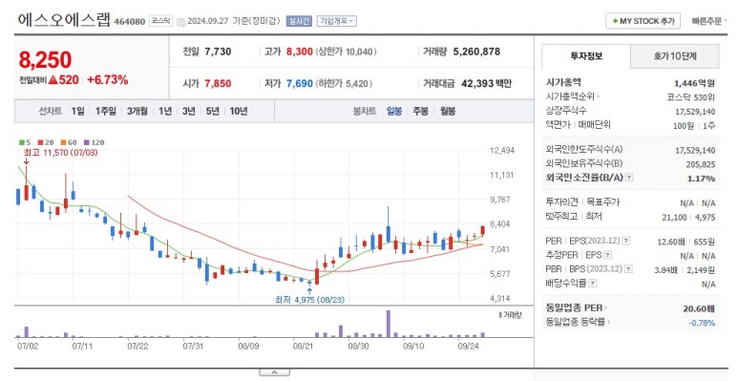Open the 동일업종 등락률 link
The height and width of the screenshot is (381, 738).
click(578, 323)
